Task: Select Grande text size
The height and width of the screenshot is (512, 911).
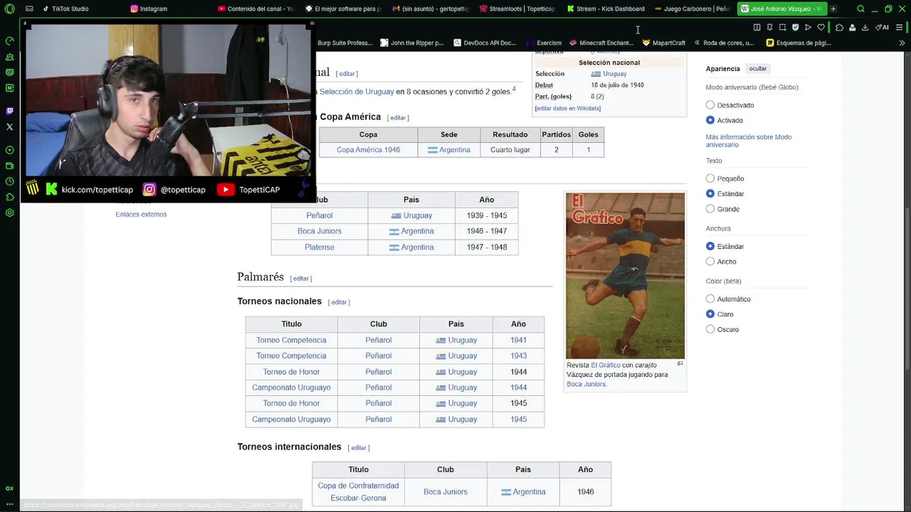Action: coord(710,209)
